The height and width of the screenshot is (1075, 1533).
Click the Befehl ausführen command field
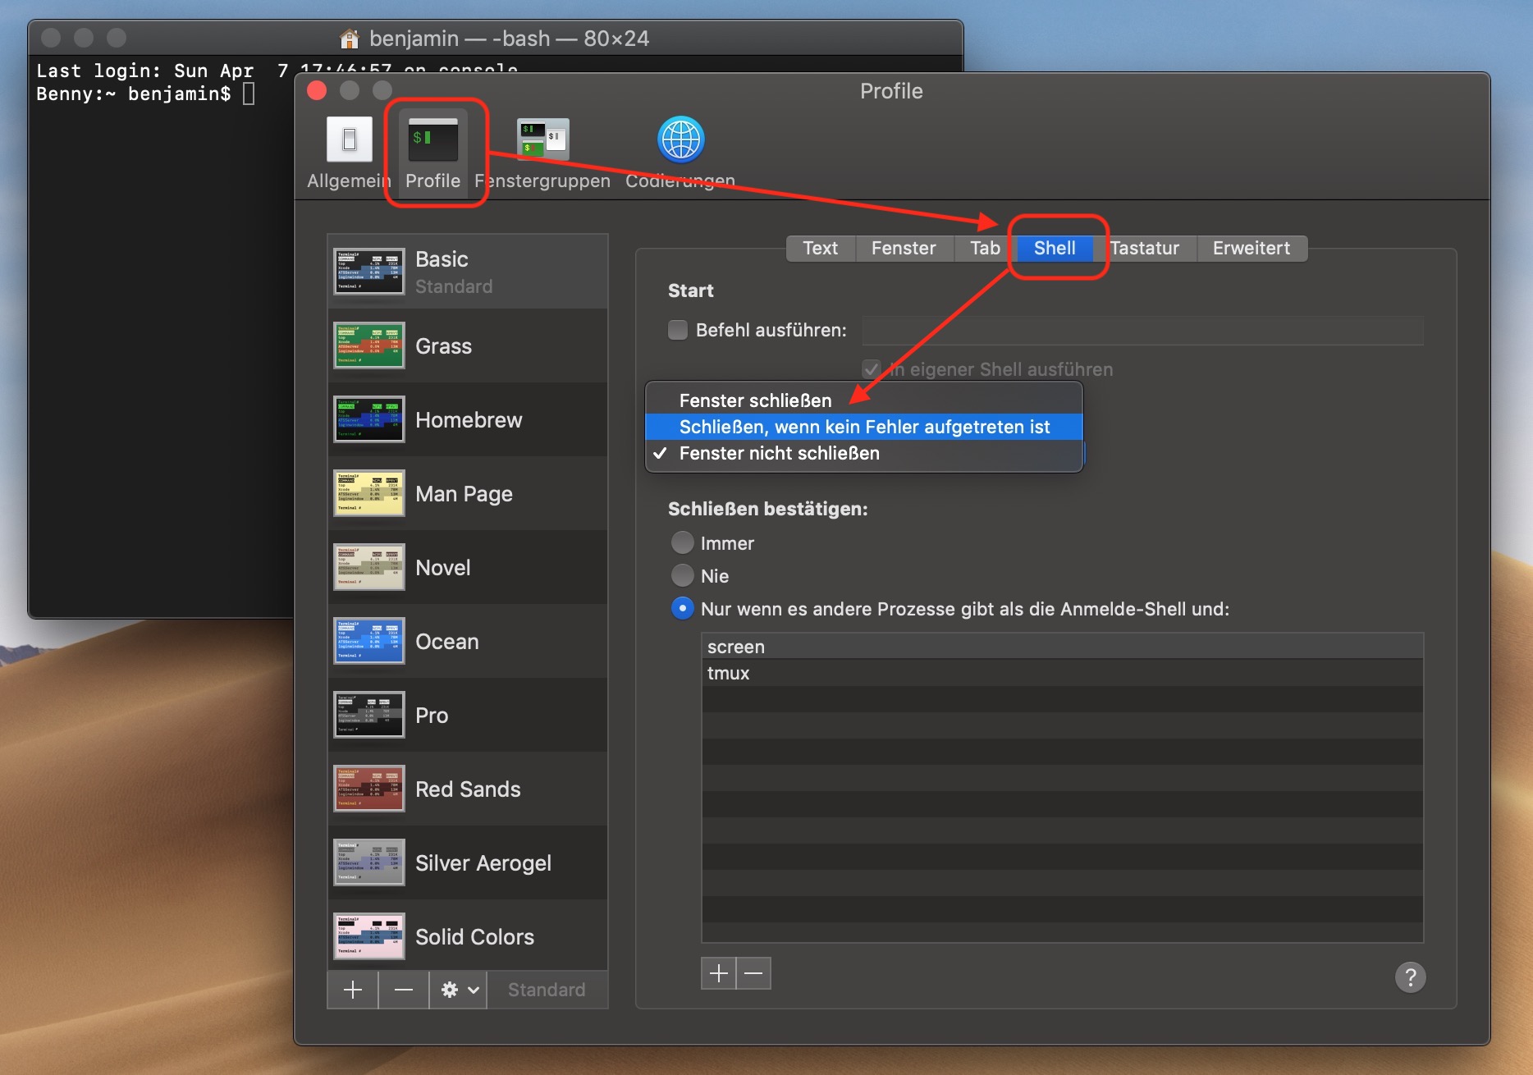(x=1142, y=330)
